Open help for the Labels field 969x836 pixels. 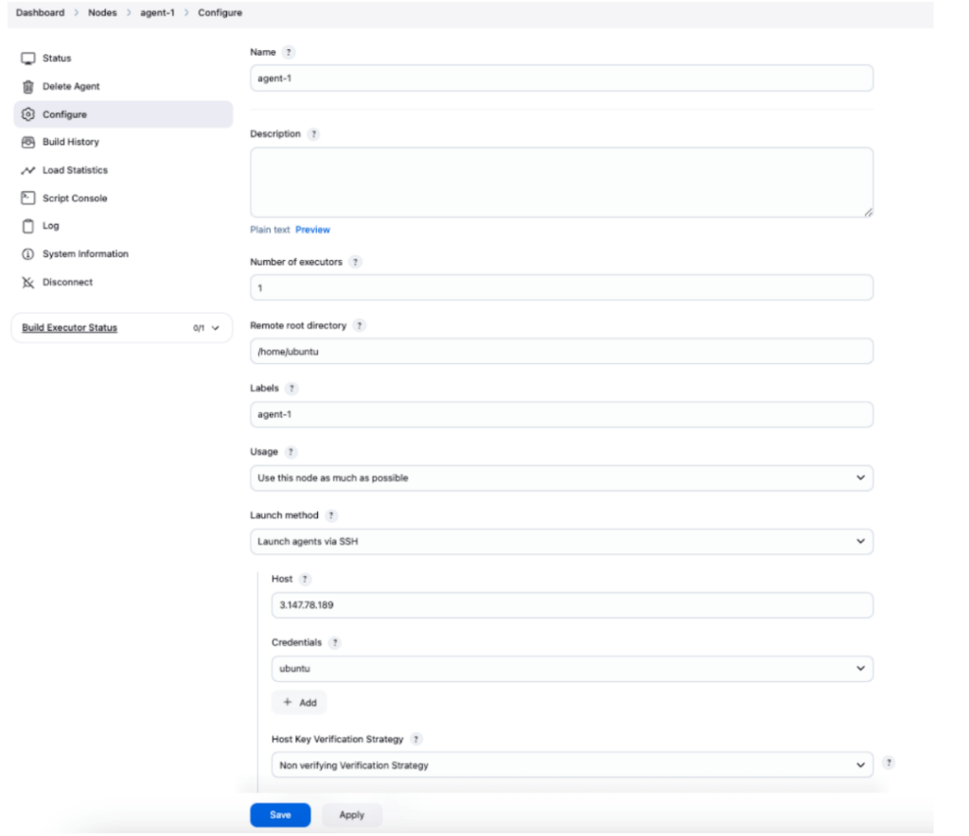[x=291, y=389]
